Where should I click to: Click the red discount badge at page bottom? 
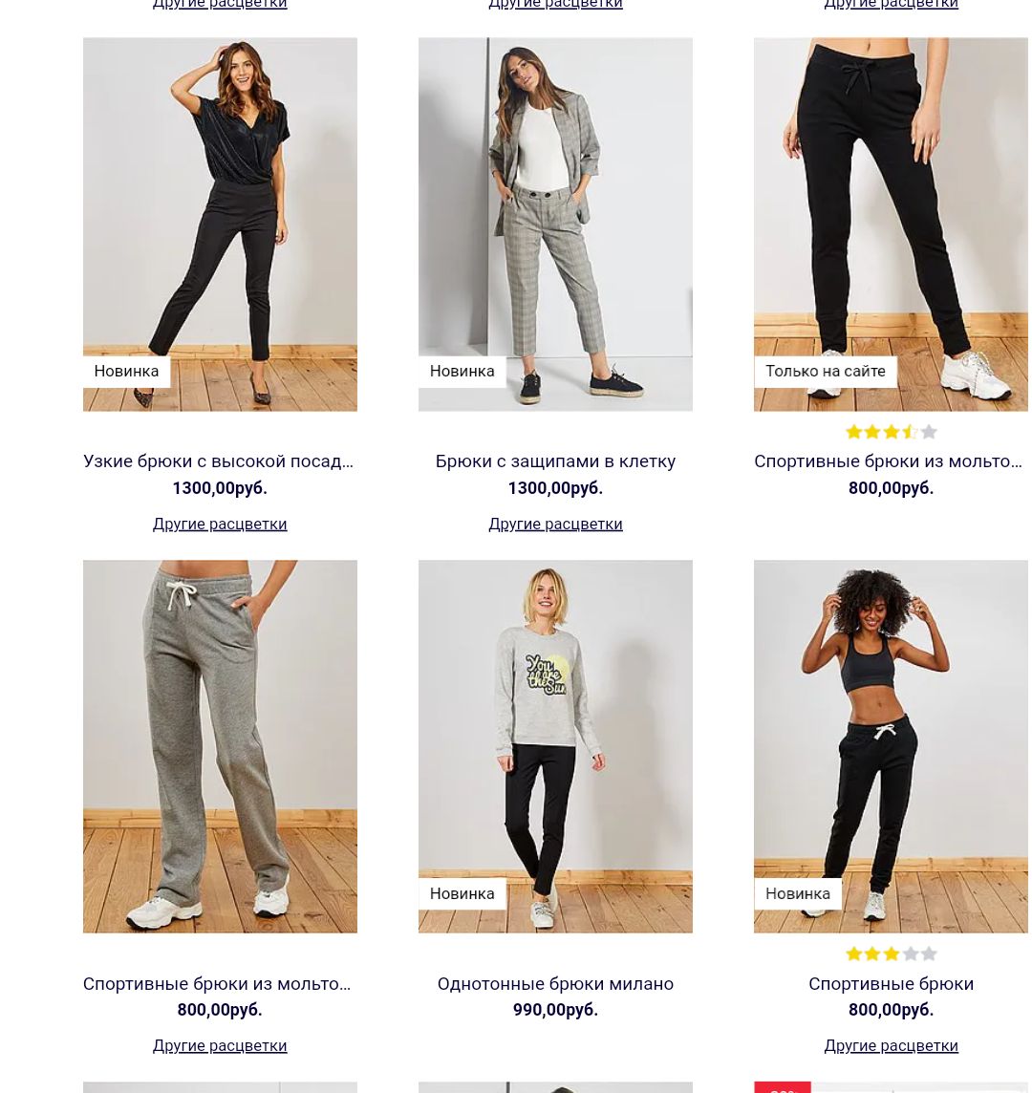pyautogui.click(x=782, y=1087)
